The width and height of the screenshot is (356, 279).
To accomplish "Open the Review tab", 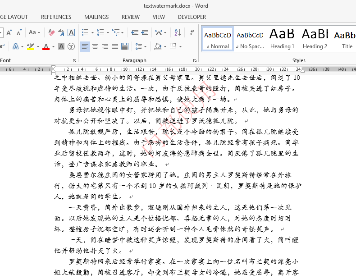I will tap(131, 17).
